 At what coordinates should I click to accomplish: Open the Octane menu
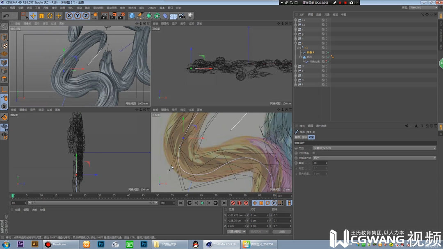pos(152,8)
